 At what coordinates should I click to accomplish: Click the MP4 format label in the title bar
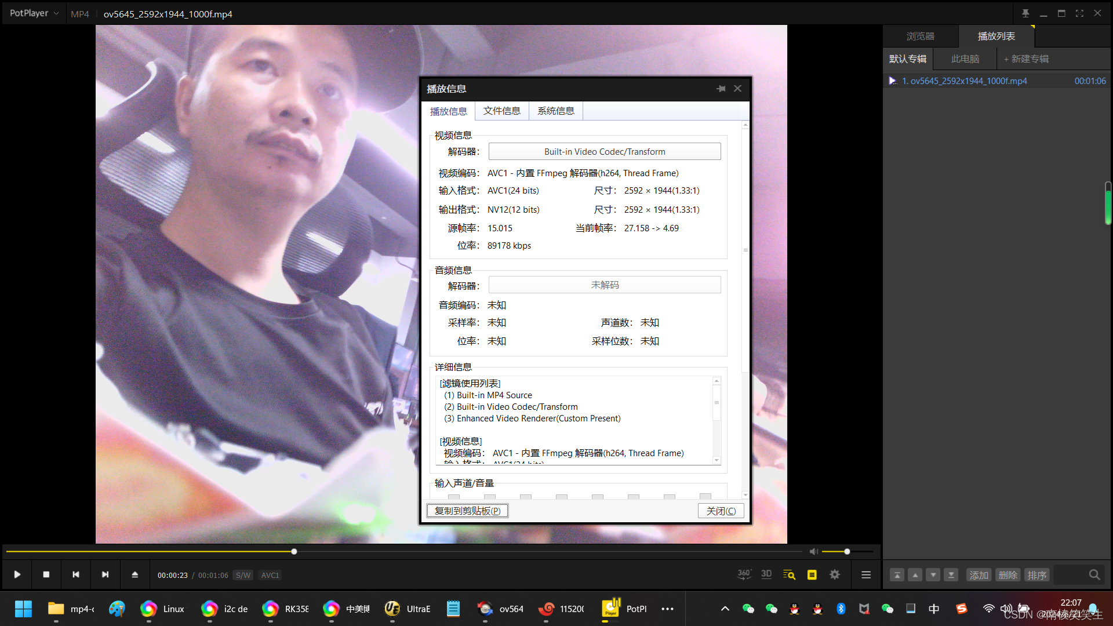(x=80, y=14)
